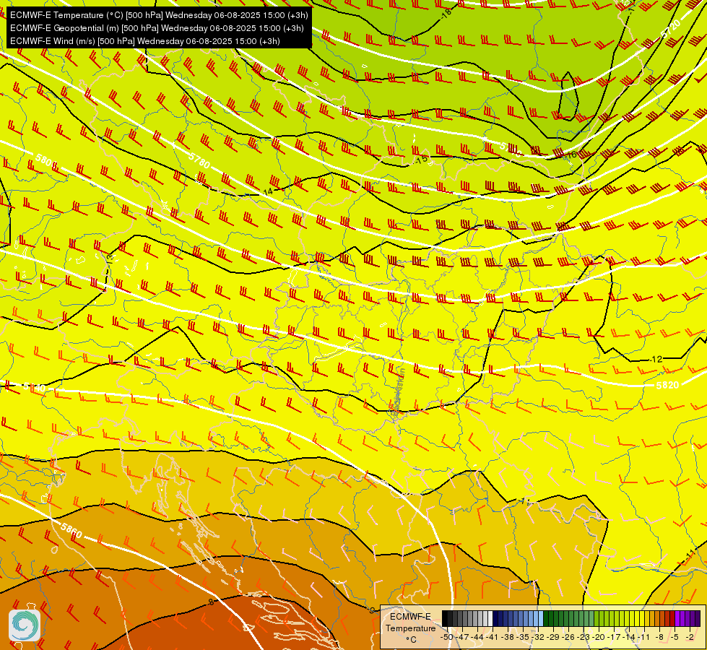Screen dimensions: 707x650
Task: Click the -32 legend scale value
Action: click(538, 637)
